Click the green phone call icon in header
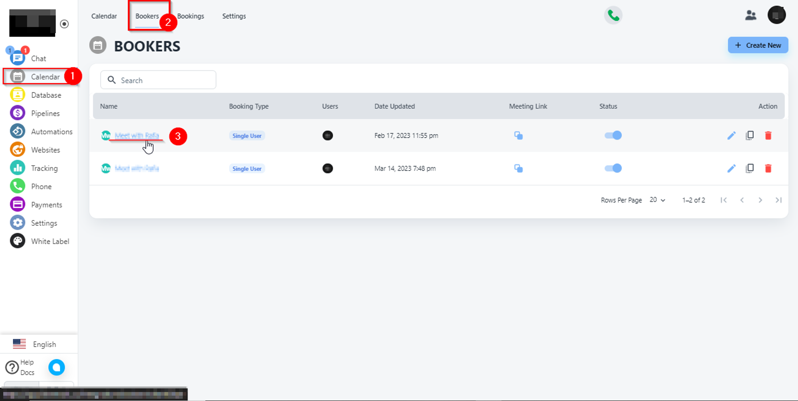Screen dimensions: 798x401 tap(613, 16)
